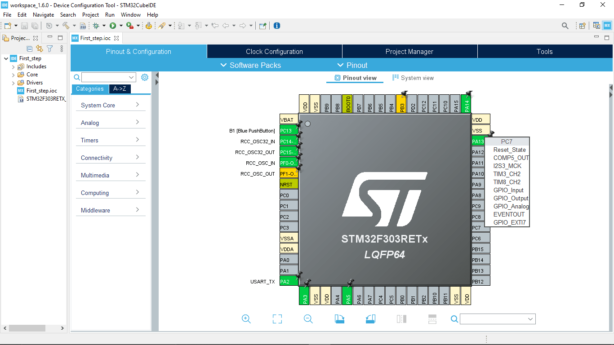
Task: Click pin PB12 on the chip
Action: (481, 282)
